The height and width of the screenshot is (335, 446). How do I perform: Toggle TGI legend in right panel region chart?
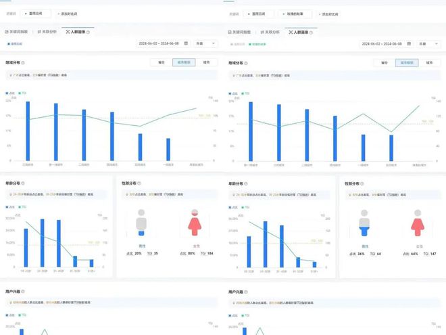[x=245, y=93]
